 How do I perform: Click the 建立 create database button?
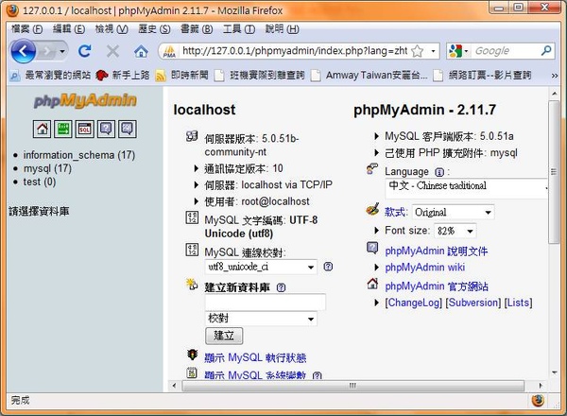pyautogui.click(x=224, y=336)
